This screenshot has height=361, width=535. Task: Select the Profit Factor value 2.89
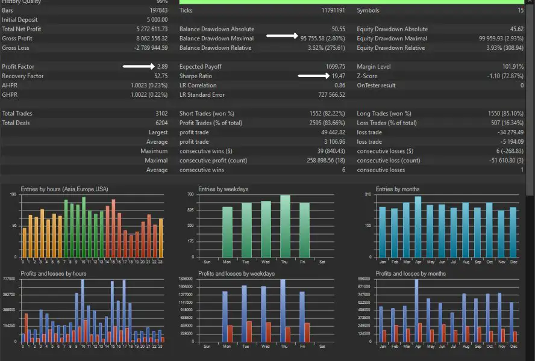(161, 67)
